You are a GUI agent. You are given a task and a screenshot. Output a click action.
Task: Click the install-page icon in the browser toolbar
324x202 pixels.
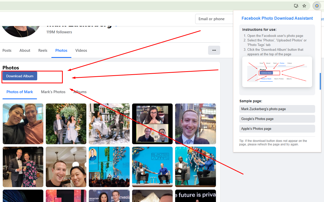[x=296, y=6]
